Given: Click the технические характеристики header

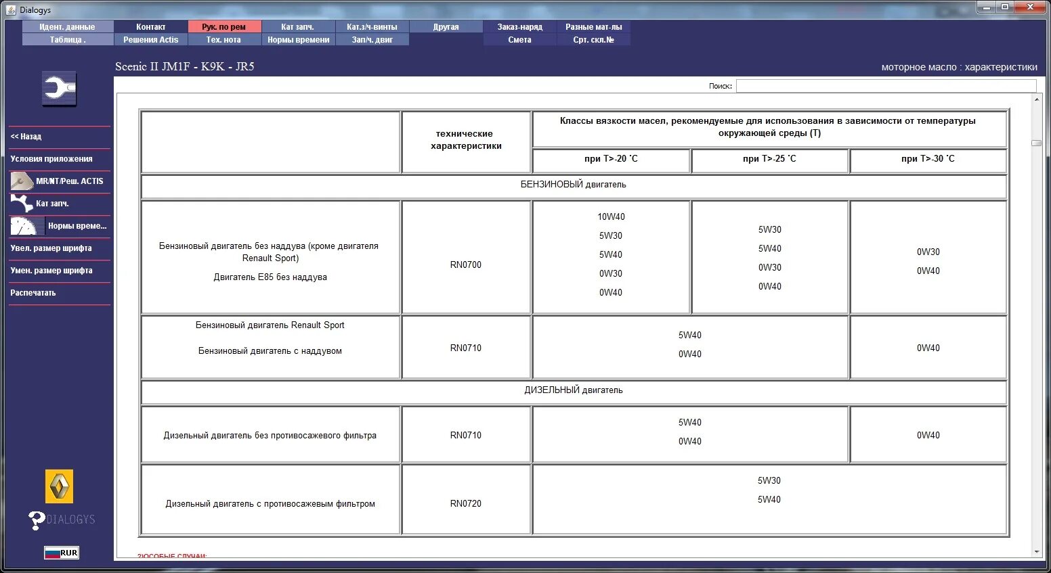Looking at the screenshot, I should (466, 142).
